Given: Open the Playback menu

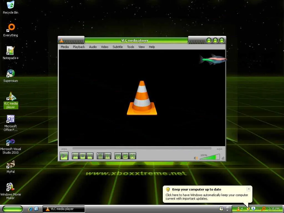Looking at the screenshot, I should tap(79, 47).
